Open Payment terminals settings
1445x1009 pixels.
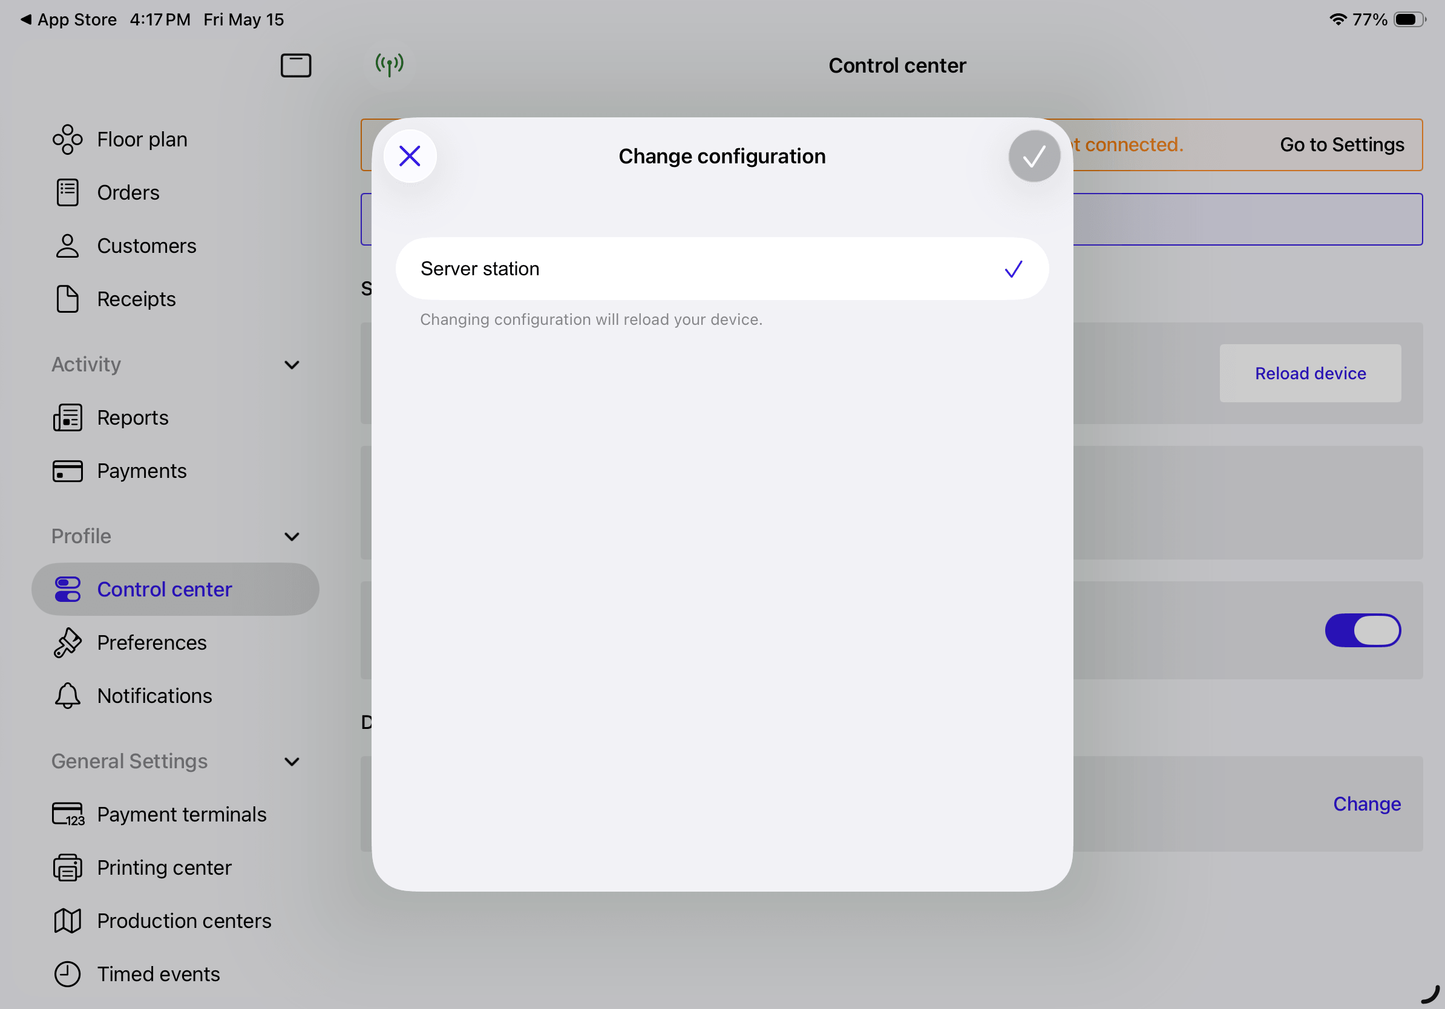coord(175,814)
